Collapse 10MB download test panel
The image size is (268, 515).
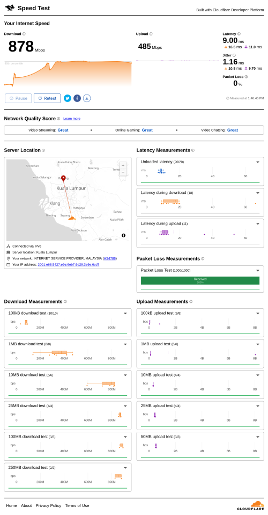tap(125, 375)
